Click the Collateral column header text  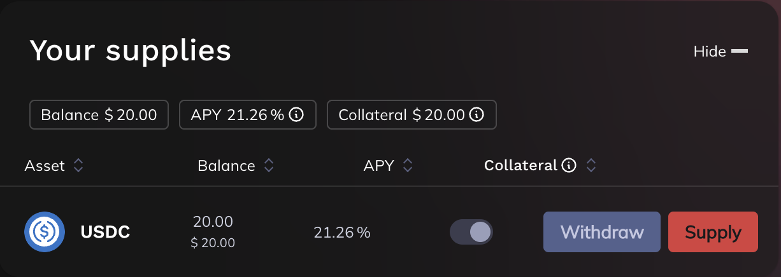click(x=520, y=166)
